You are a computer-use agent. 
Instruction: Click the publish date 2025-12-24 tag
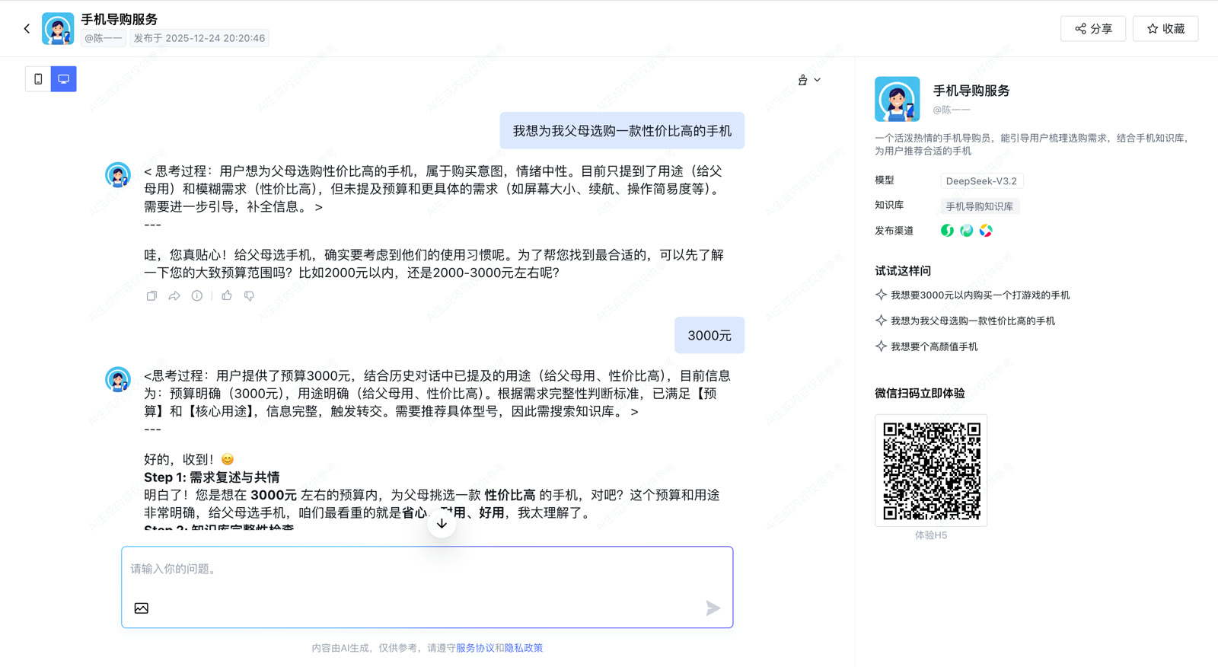point(199,38)
